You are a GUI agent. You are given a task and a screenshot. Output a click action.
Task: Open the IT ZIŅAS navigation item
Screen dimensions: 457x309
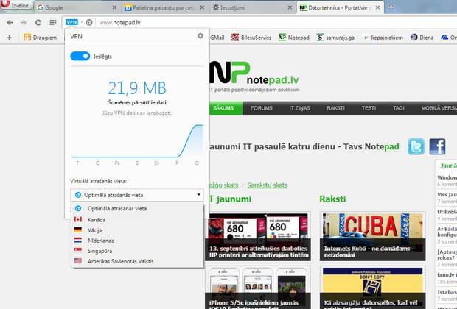pos(299,108)
